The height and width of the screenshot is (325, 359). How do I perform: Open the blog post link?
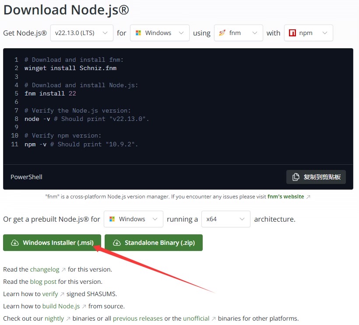[x=43, y=282]
